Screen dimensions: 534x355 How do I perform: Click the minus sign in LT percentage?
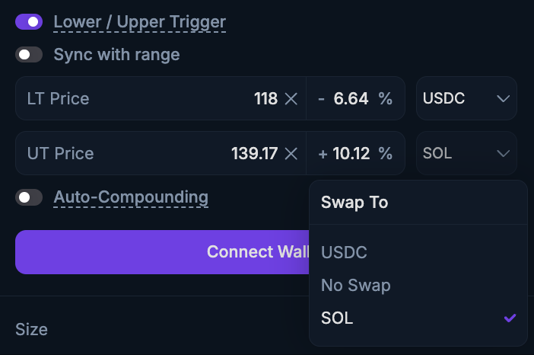pos(322,98)
